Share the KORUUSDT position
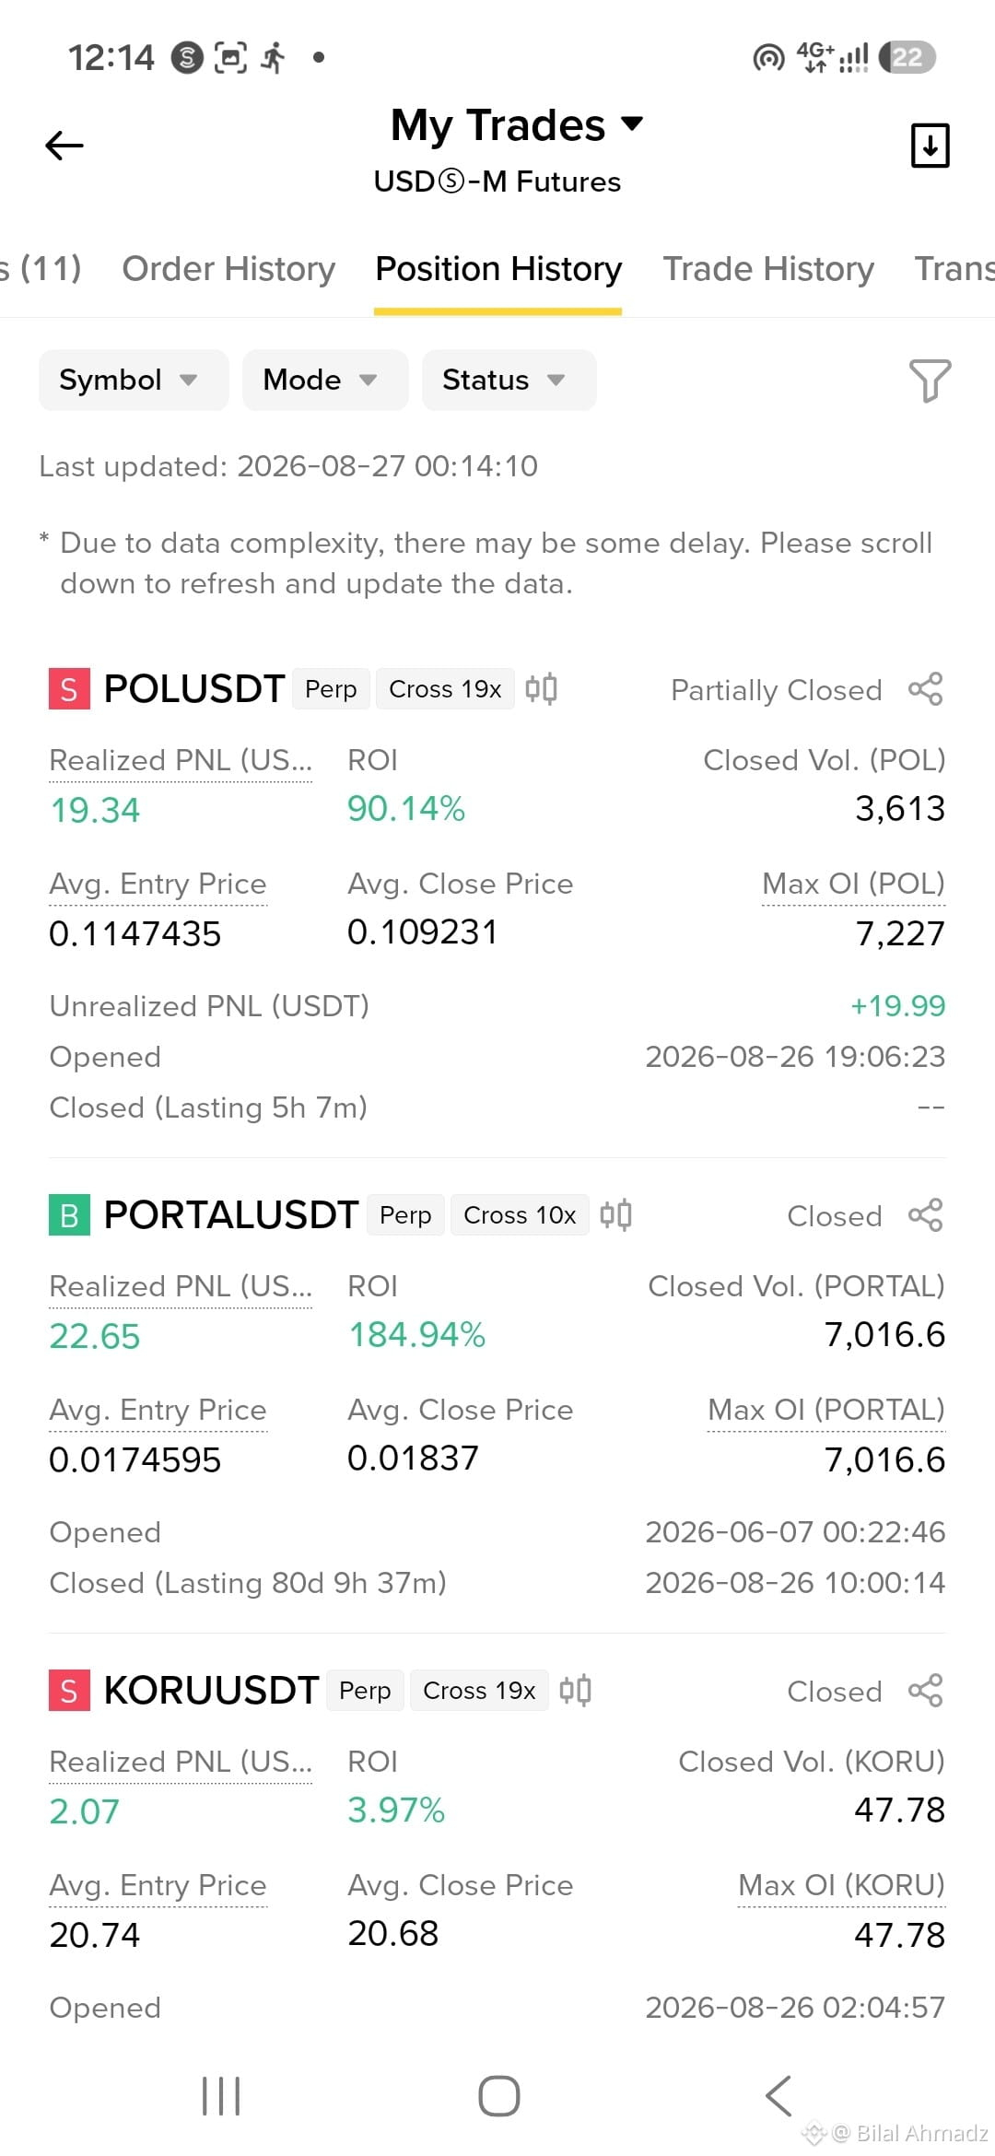 coord(925,1691)
